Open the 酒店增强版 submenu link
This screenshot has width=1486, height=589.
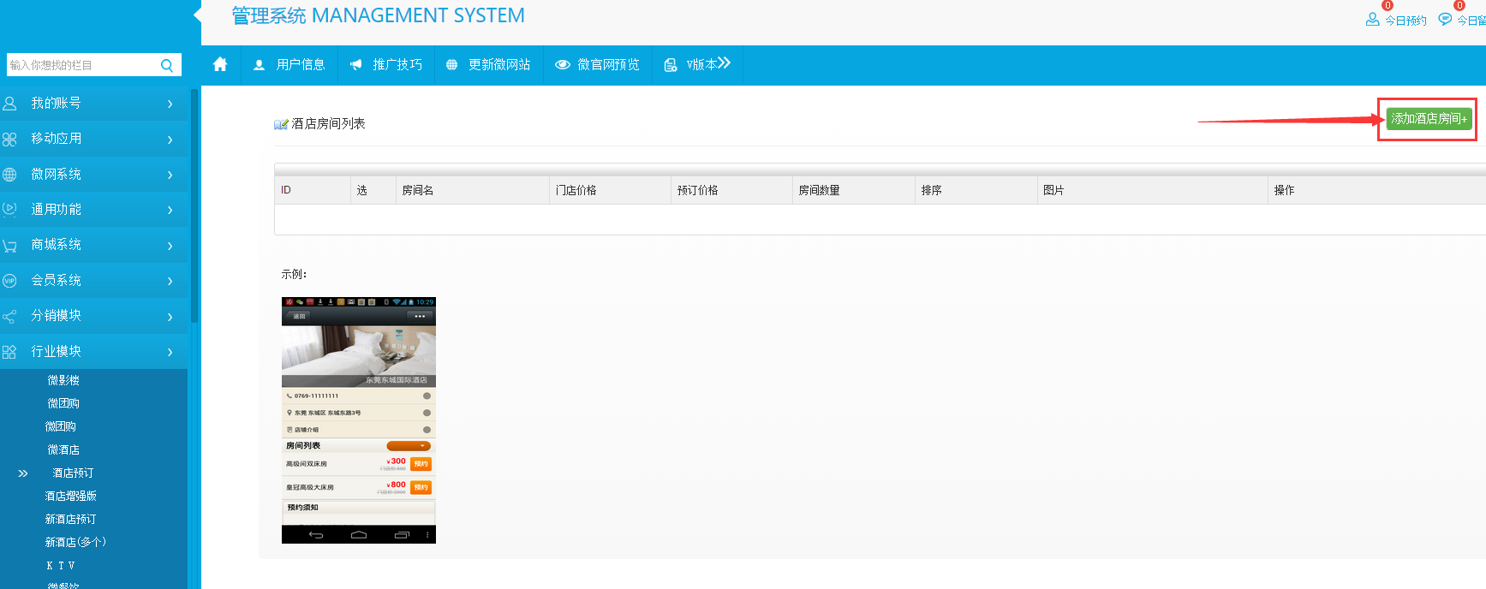[70, 496]
